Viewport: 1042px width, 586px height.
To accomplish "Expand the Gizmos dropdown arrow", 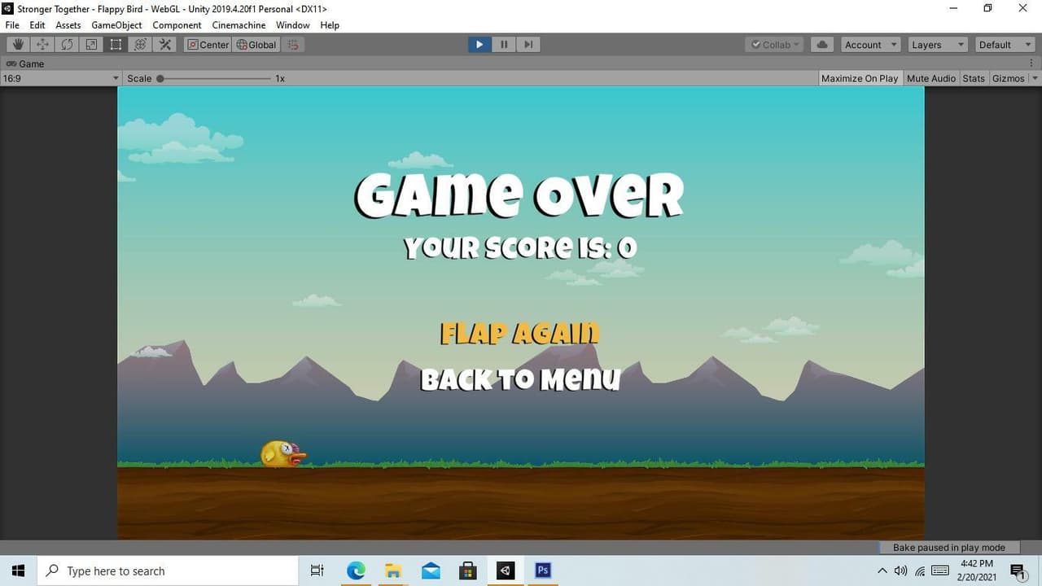I will [x=1035, y=78].
